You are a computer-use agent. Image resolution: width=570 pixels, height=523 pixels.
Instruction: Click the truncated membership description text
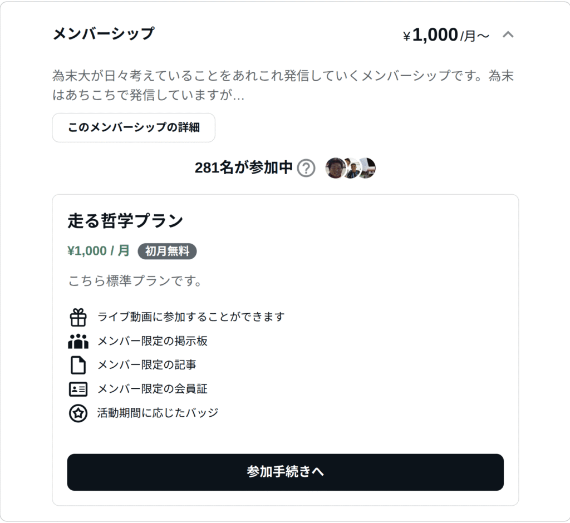click(x=283, y=86)
